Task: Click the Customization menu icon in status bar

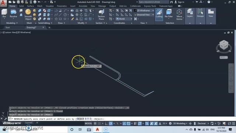Action: click(233, 123)
